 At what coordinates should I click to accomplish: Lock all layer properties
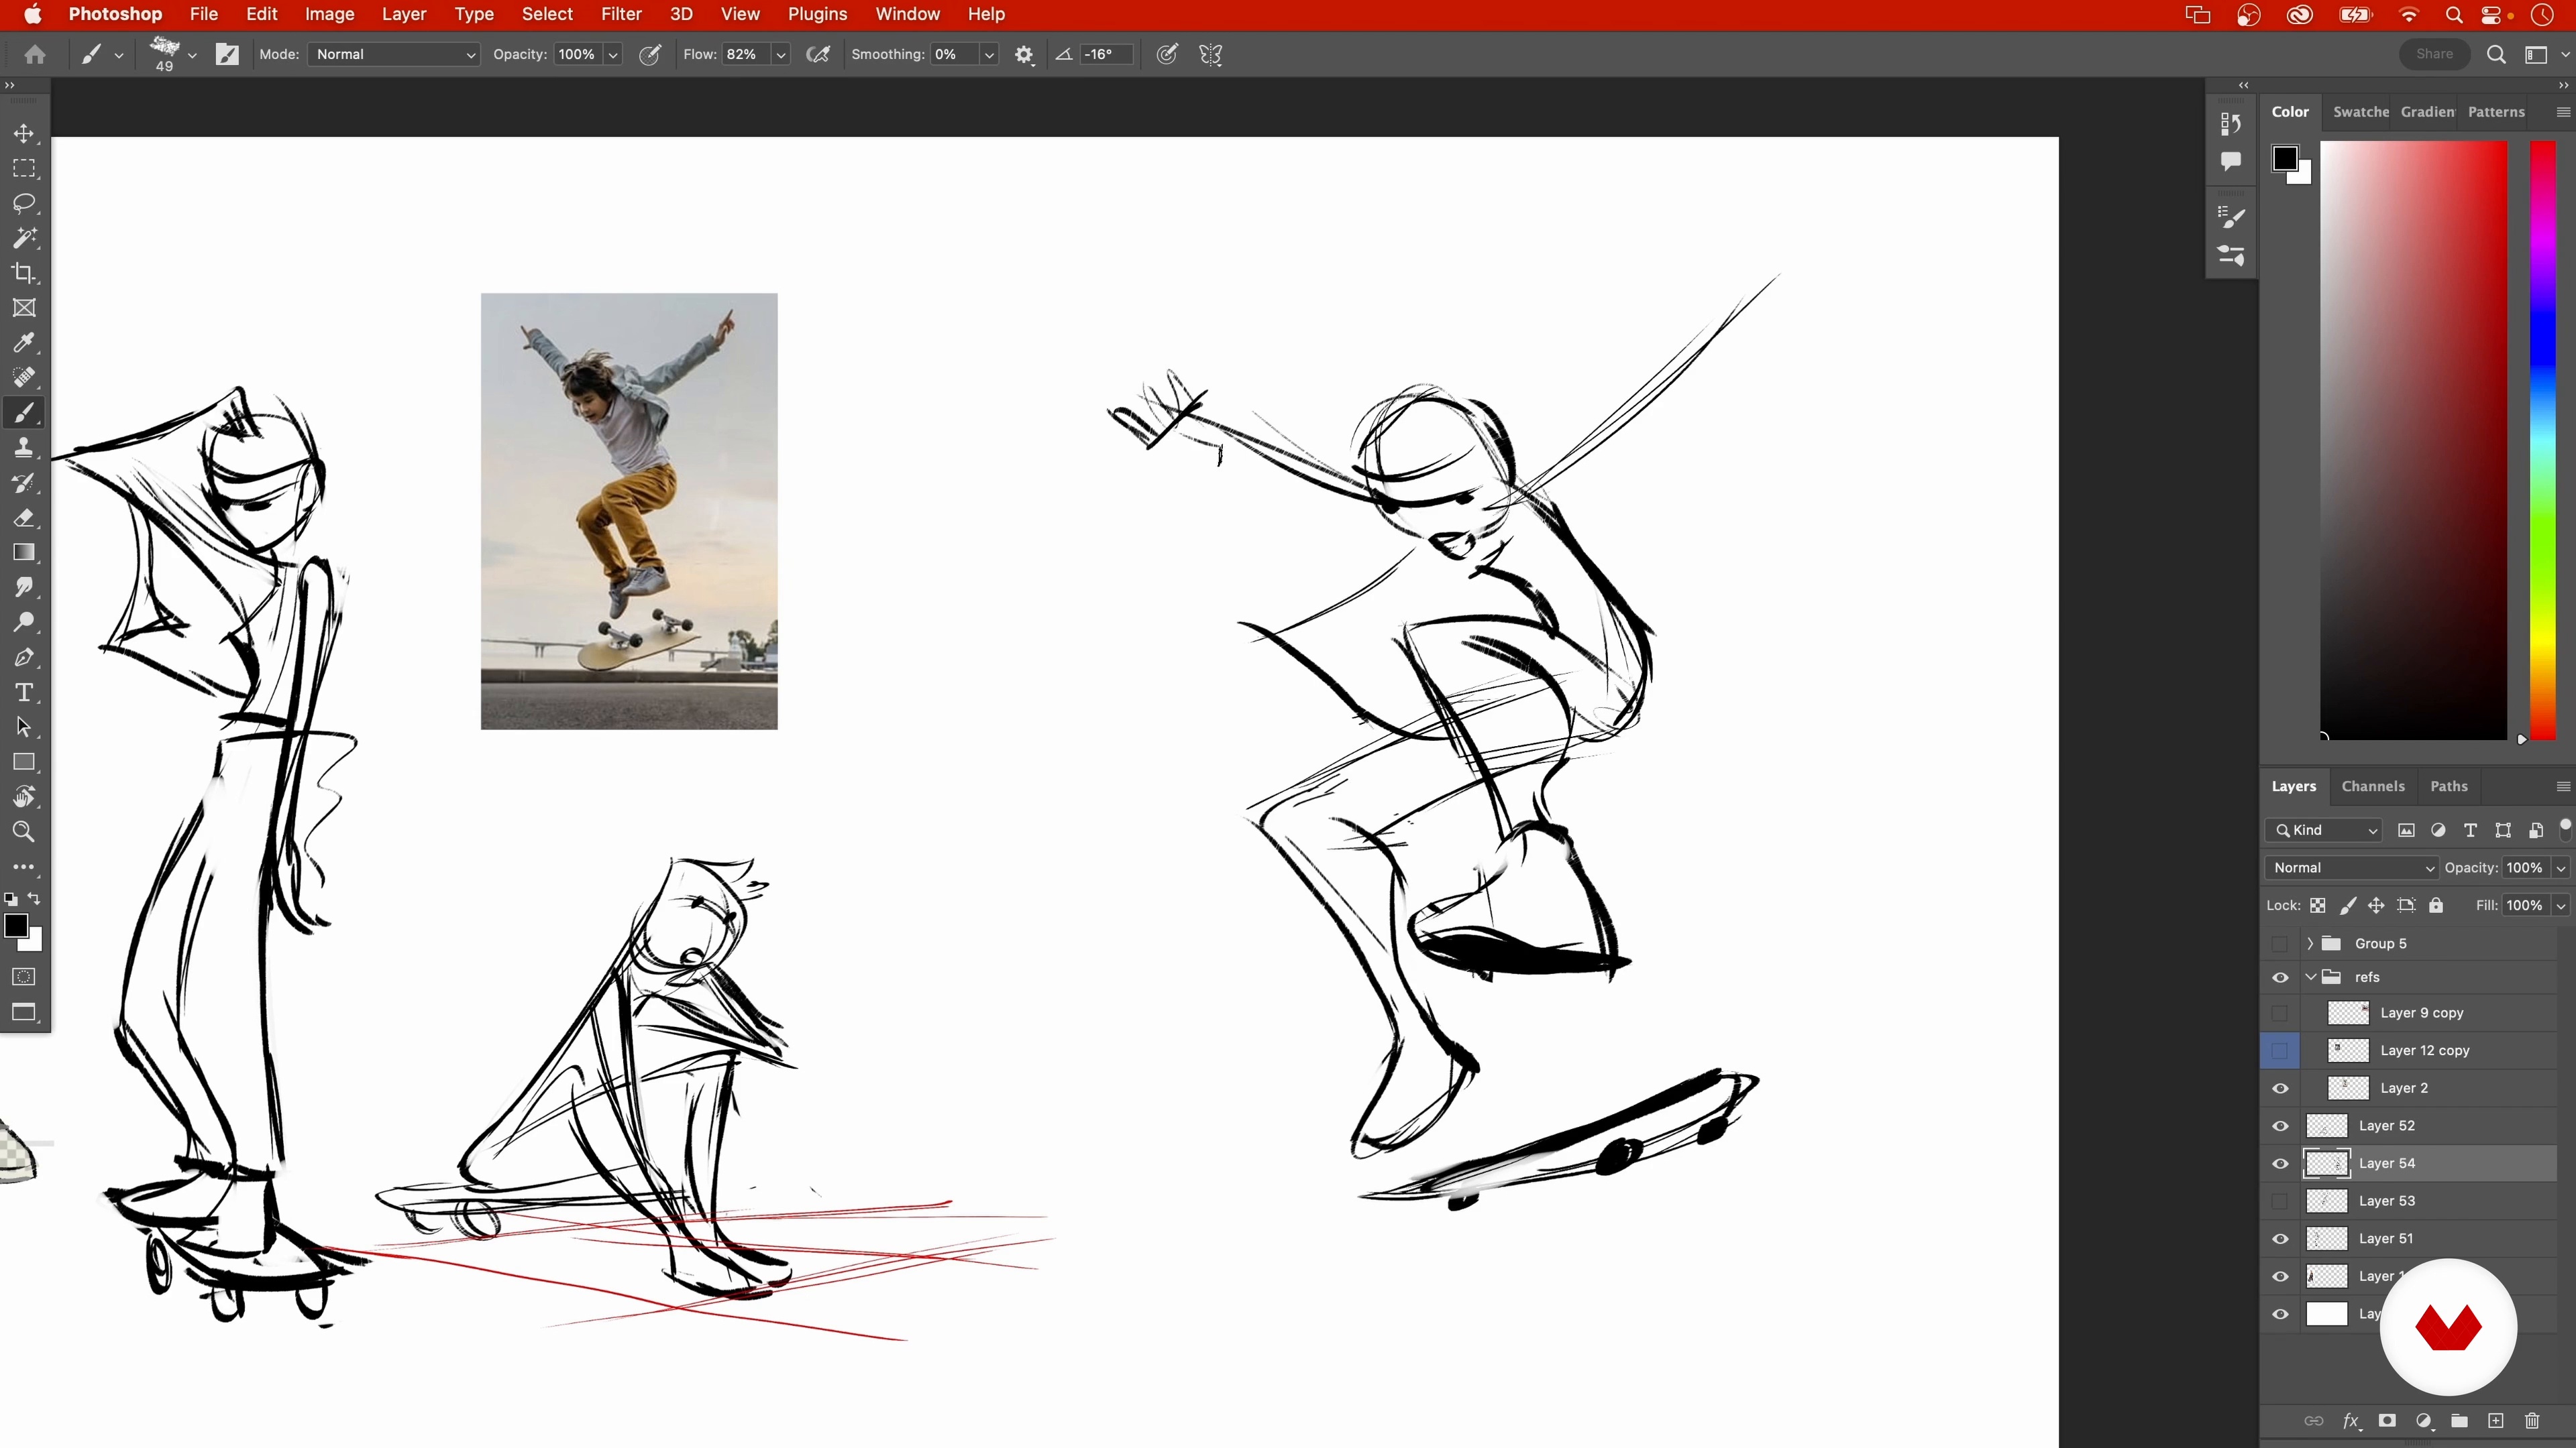tap(2436, 906)
